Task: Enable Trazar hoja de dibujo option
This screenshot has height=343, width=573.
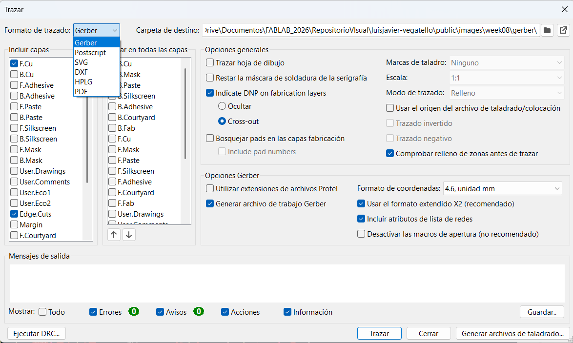Action: [210, 63]
